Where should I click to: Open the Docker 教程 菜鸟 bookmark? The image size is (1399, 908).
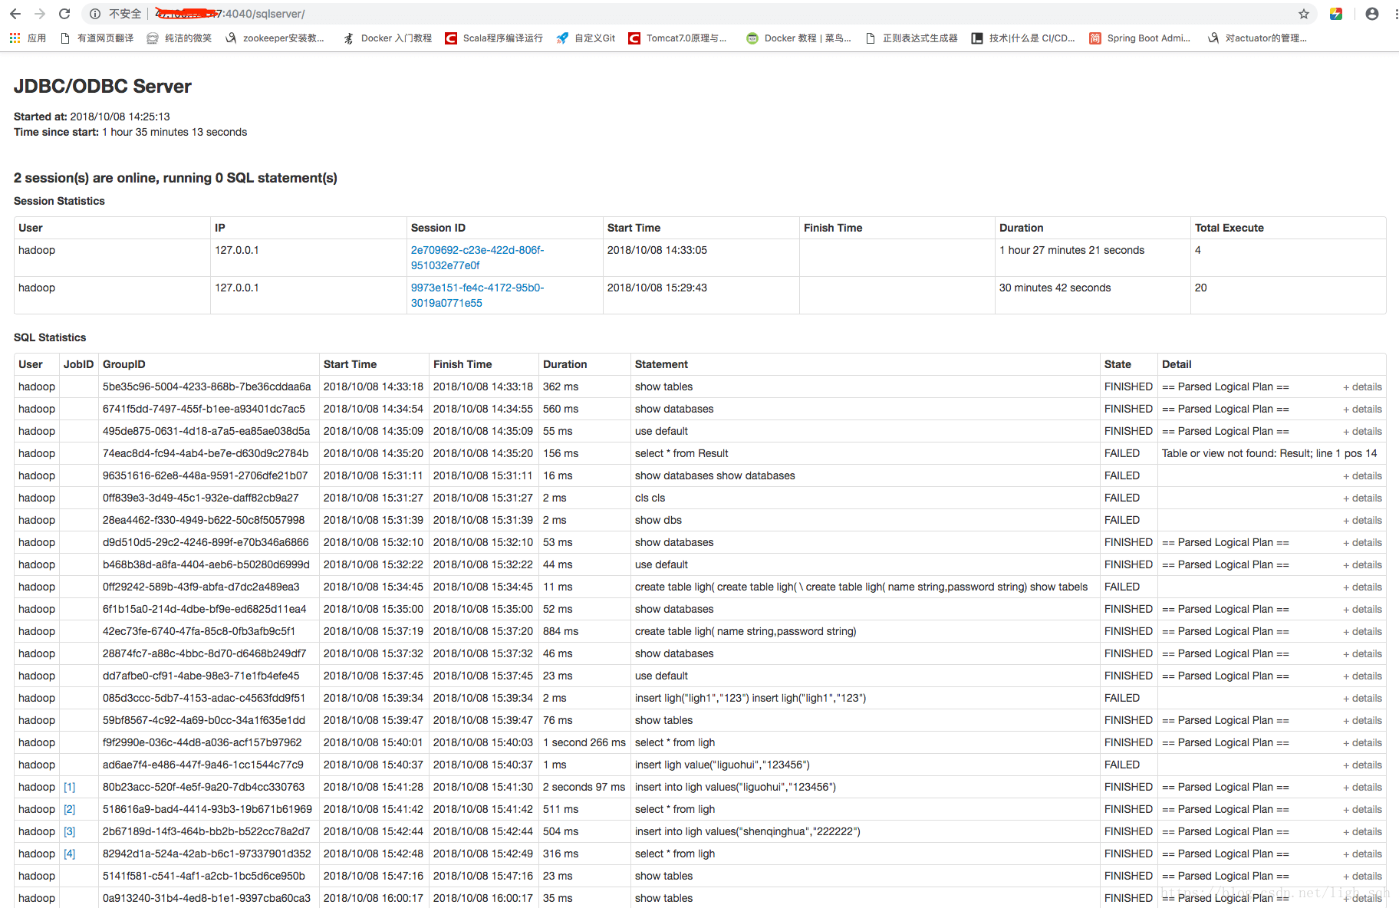tap(799, 38)
